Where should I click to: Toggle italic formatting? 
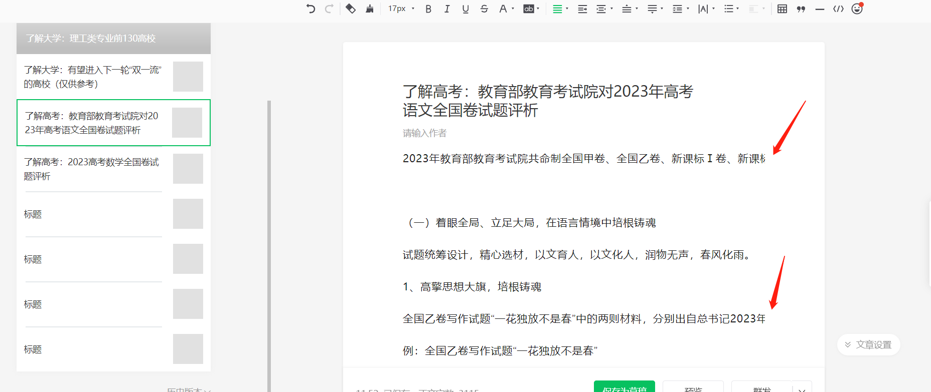coord(447,9)
